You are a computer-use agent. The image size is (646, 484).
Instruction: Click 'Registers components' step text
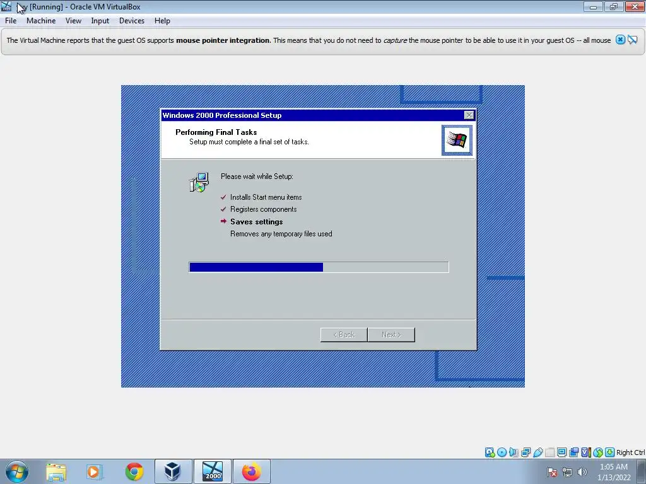263,209
